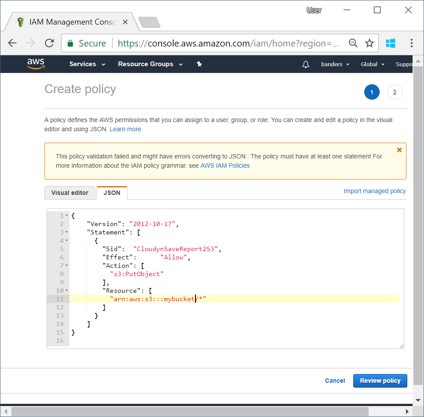The width and height of the screenshot is (424, 417).
Task: Open the Support menu
Action: (404, 64)
